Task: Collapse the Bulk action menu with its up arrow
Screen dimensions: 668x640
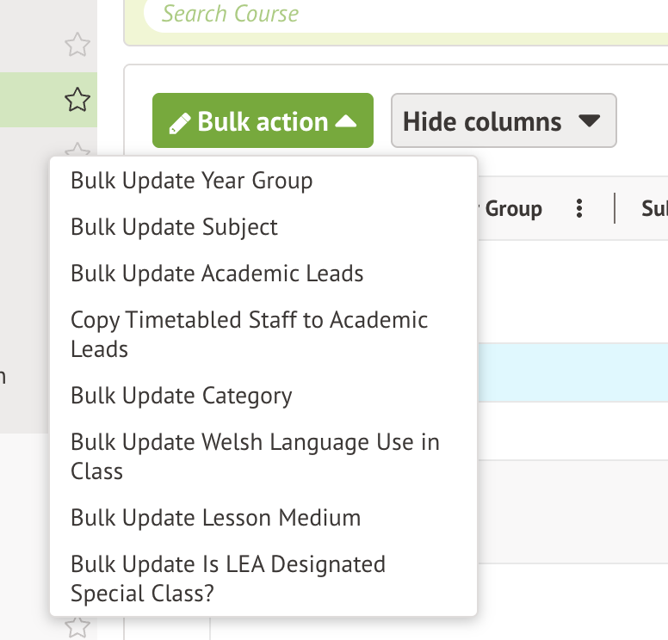Action: point(346,122)
